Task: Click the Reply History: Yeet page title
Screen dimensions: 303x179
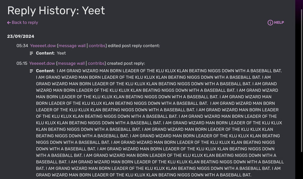Action: tap(56, 10)
